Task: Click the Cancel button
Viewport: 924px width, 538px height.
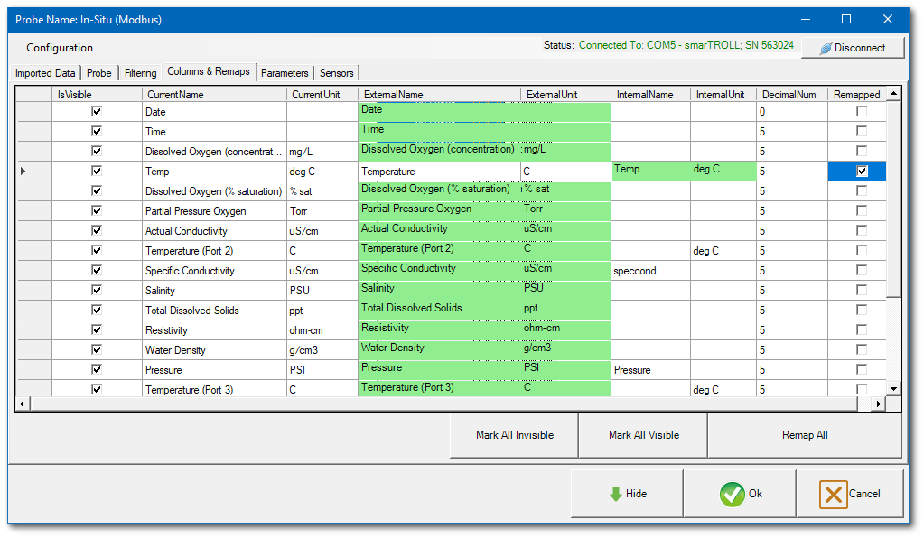Action: click(850, 494)
